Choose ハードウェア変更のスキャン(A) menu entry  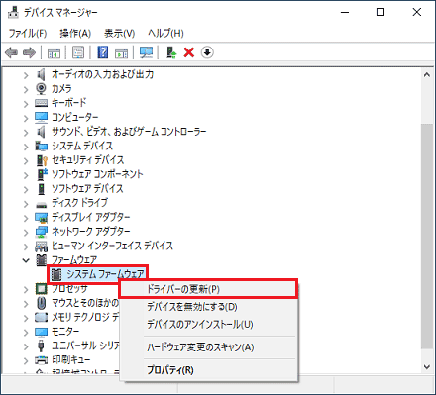click(x=209, y=347)
